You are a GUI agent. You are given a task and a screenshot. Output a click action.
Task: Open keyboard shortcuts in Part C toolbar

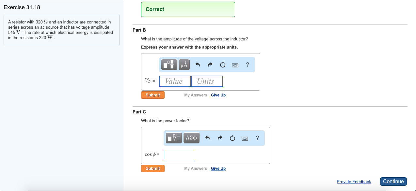[245, 139]
